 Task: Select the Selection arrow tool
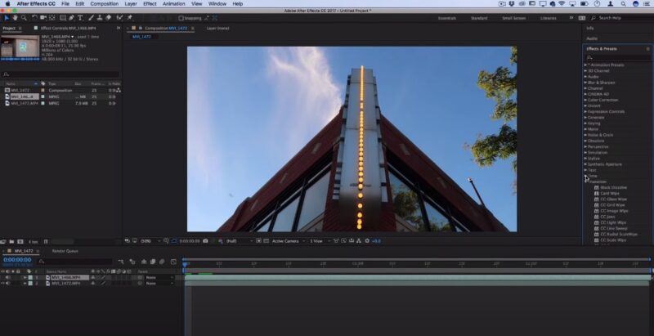pos(7,18)
